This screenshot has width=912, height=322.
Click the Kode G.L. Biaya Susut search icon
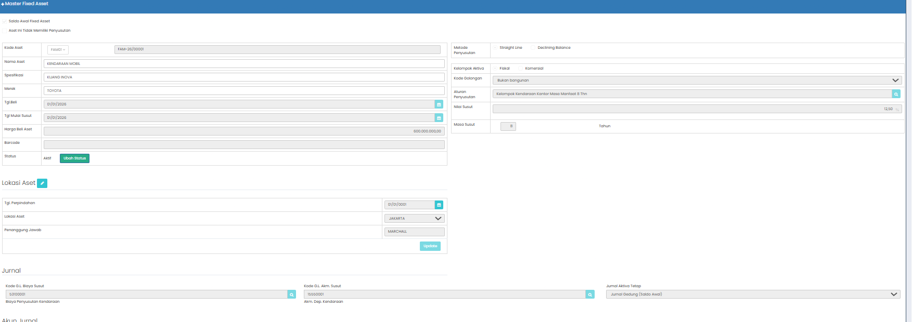[292, 294]
